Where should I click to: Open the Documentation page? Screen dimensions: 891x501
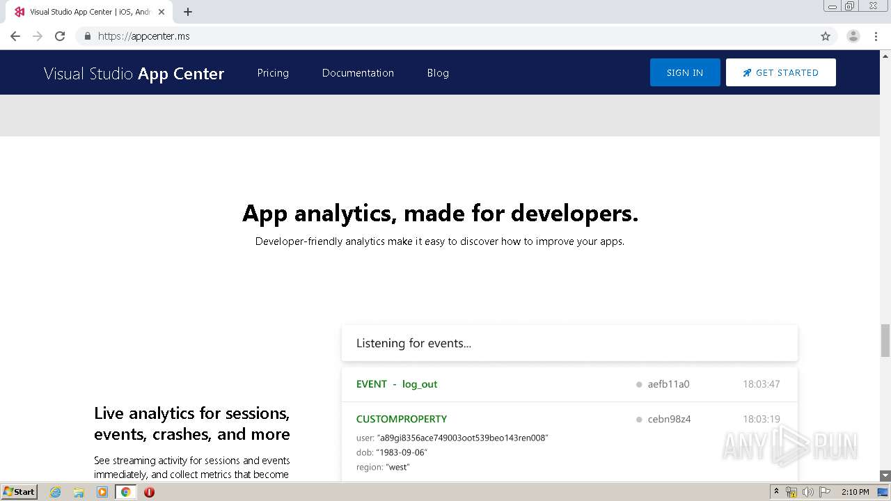358,73
